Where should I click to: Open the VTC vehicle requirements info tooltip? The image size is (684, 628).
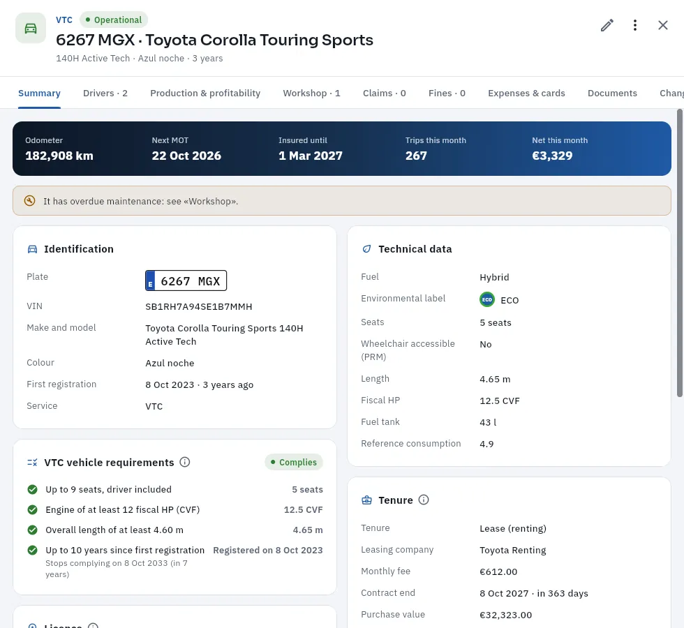pyautogui.click(x=185, y=462)
